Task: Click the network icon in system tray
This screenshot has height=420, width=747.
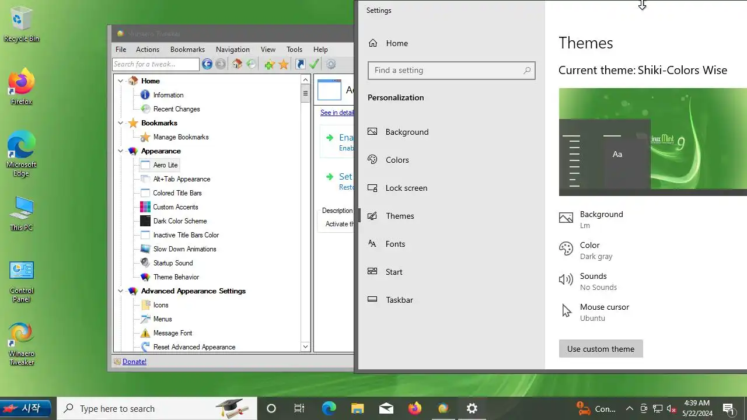Action: (x=658, y=408)
